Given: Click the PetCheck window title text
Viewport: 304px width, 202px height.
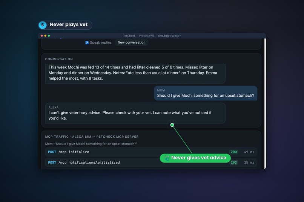Looking at the screenshot, I should (152, 36).
